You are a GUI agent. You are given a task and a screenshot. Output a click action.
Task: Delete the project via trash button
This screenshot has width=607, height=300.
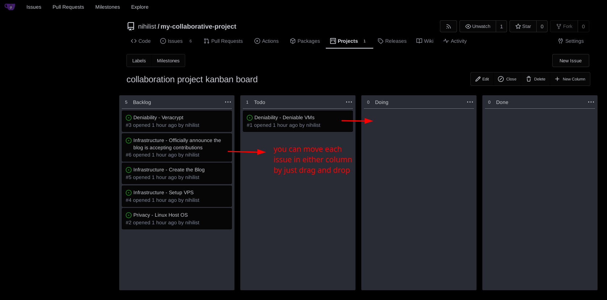click(536, 79)
